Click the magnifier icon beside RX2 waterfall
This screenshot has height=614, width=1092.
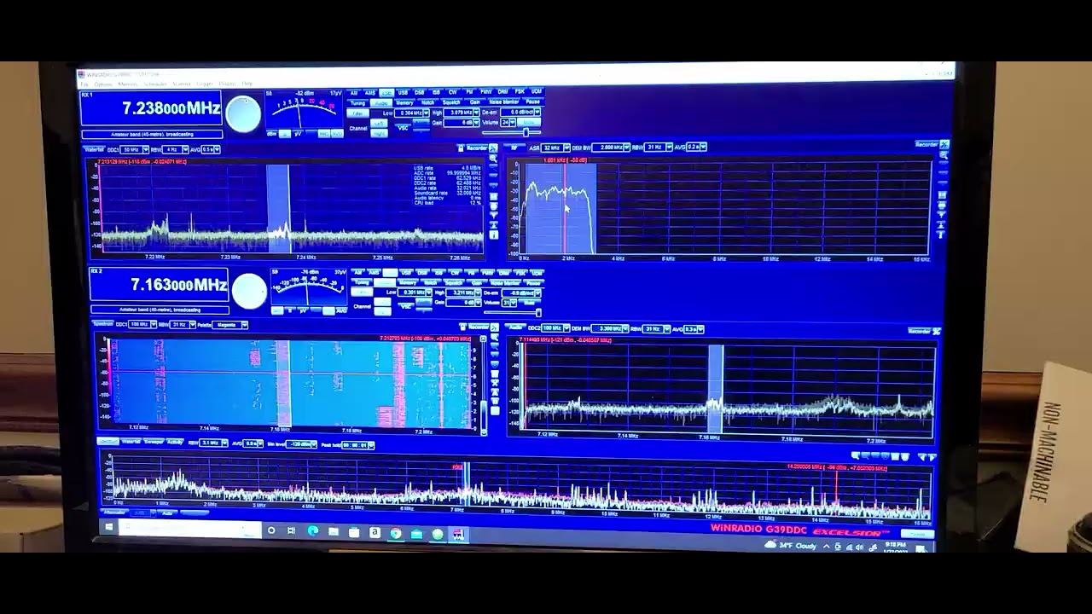pos(495,337)
